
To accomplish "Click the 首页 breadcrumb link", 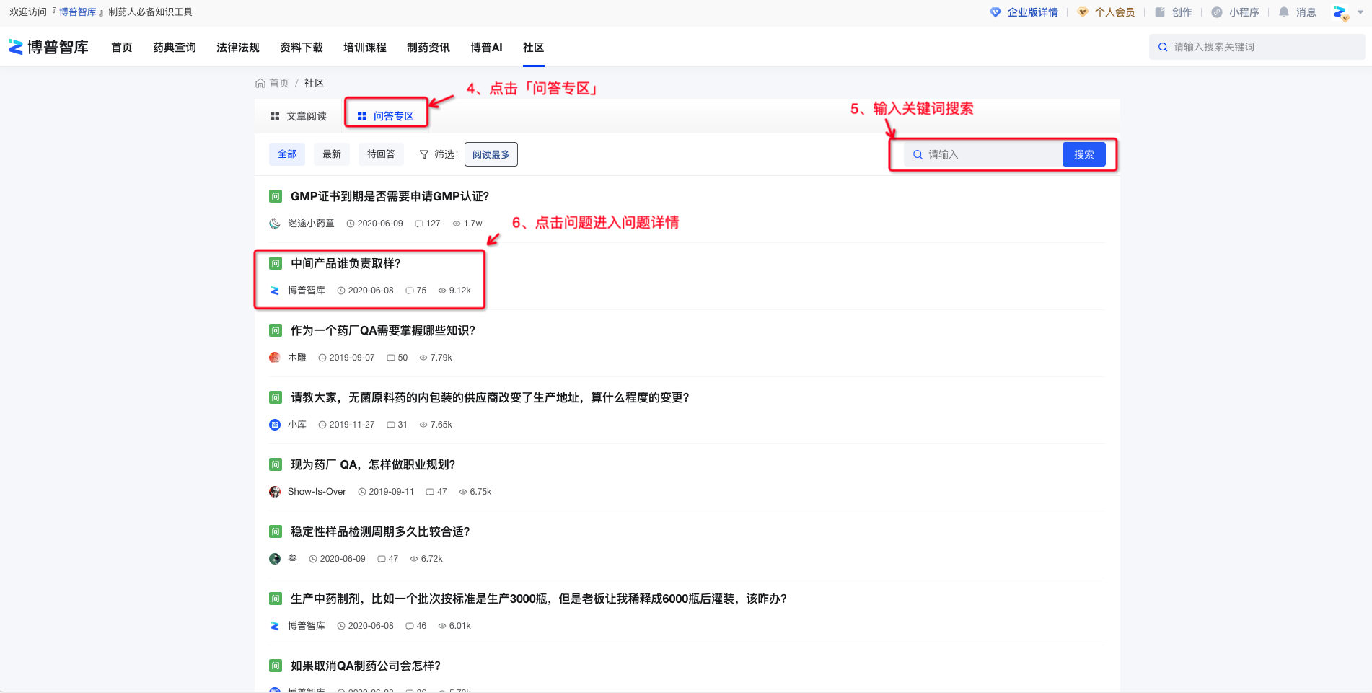I will click(278, 83).
